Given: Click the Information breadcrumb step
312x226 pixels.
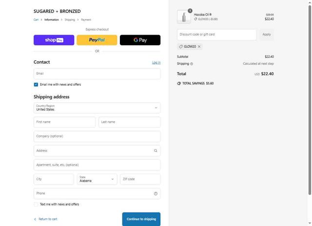Looking at the screenshot, I should click(52, 19).
